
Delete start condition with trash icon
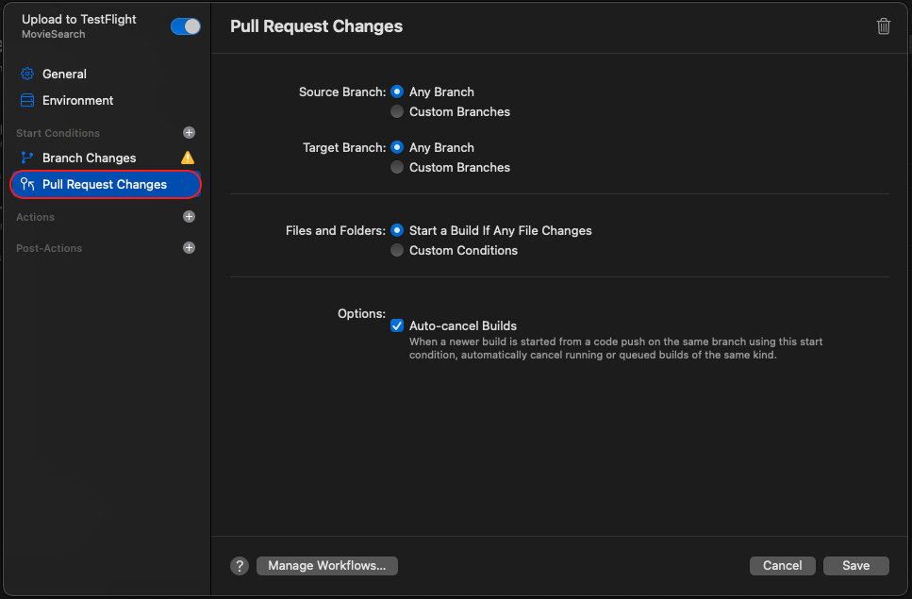point(883,26)
